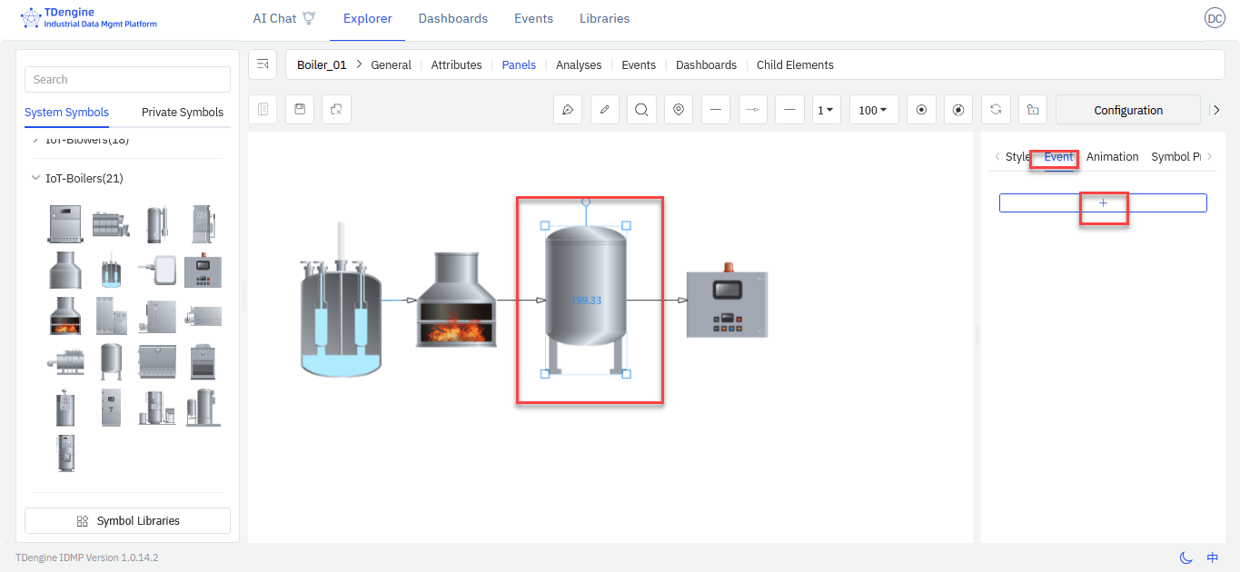Click the refresh icon in the toolbar
This screenshot has height=572, width=1240.
(x=996, y=110)
